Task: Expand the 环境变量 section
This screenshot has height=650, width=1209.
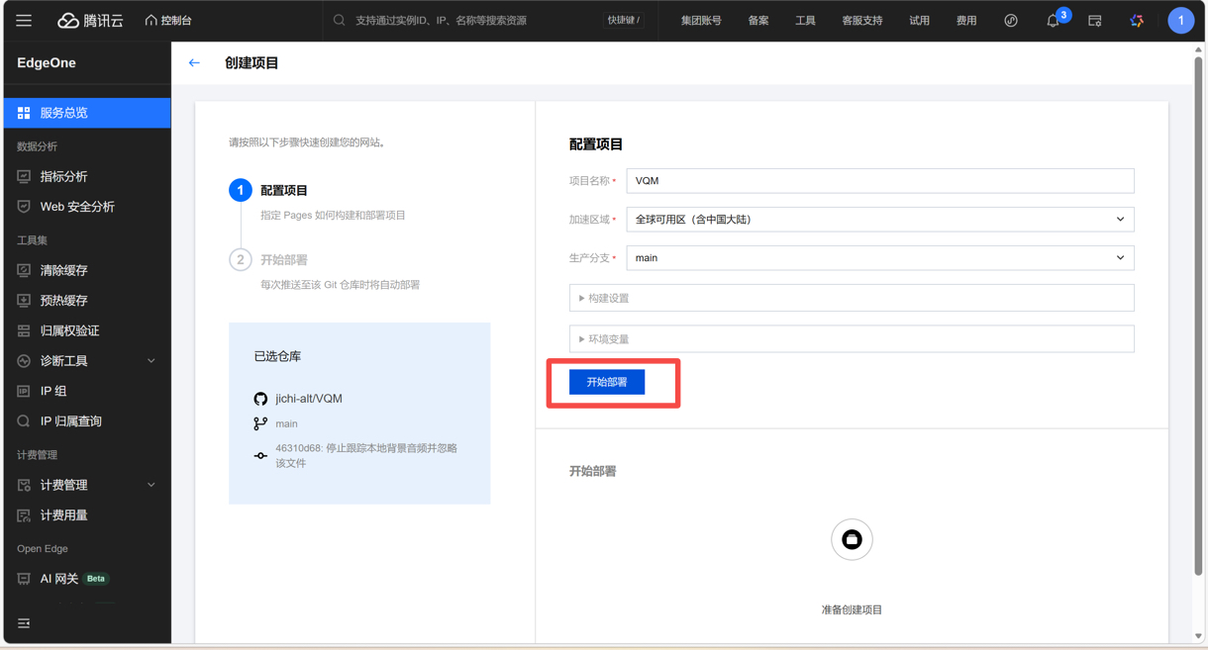Action: pyautogui.click(x=851, y=339)
